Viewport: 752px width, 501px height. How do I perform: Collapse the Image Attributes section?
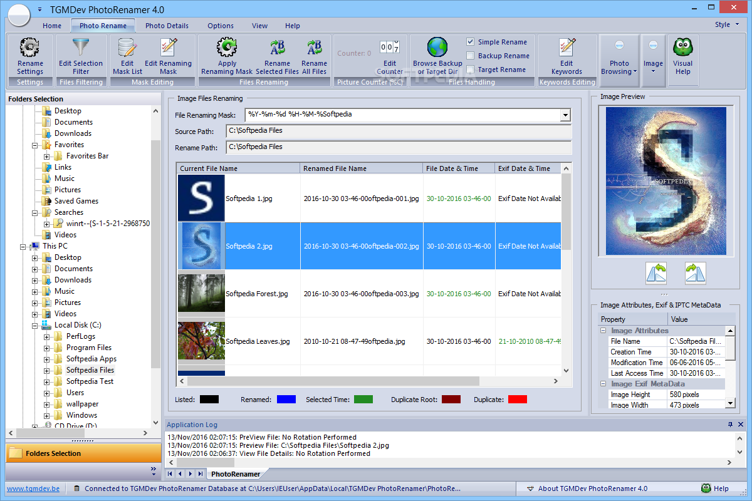tap(603, 331)
